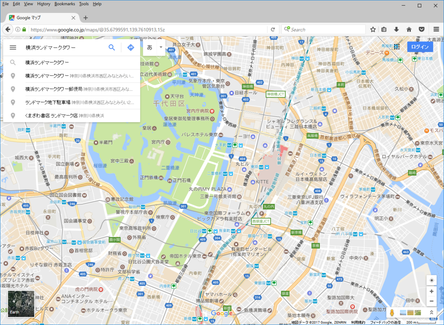Click the 丸の内MY PLAZA label
Image resolution: width=444 pixels, height=325 pixels.
click(208, 189)
